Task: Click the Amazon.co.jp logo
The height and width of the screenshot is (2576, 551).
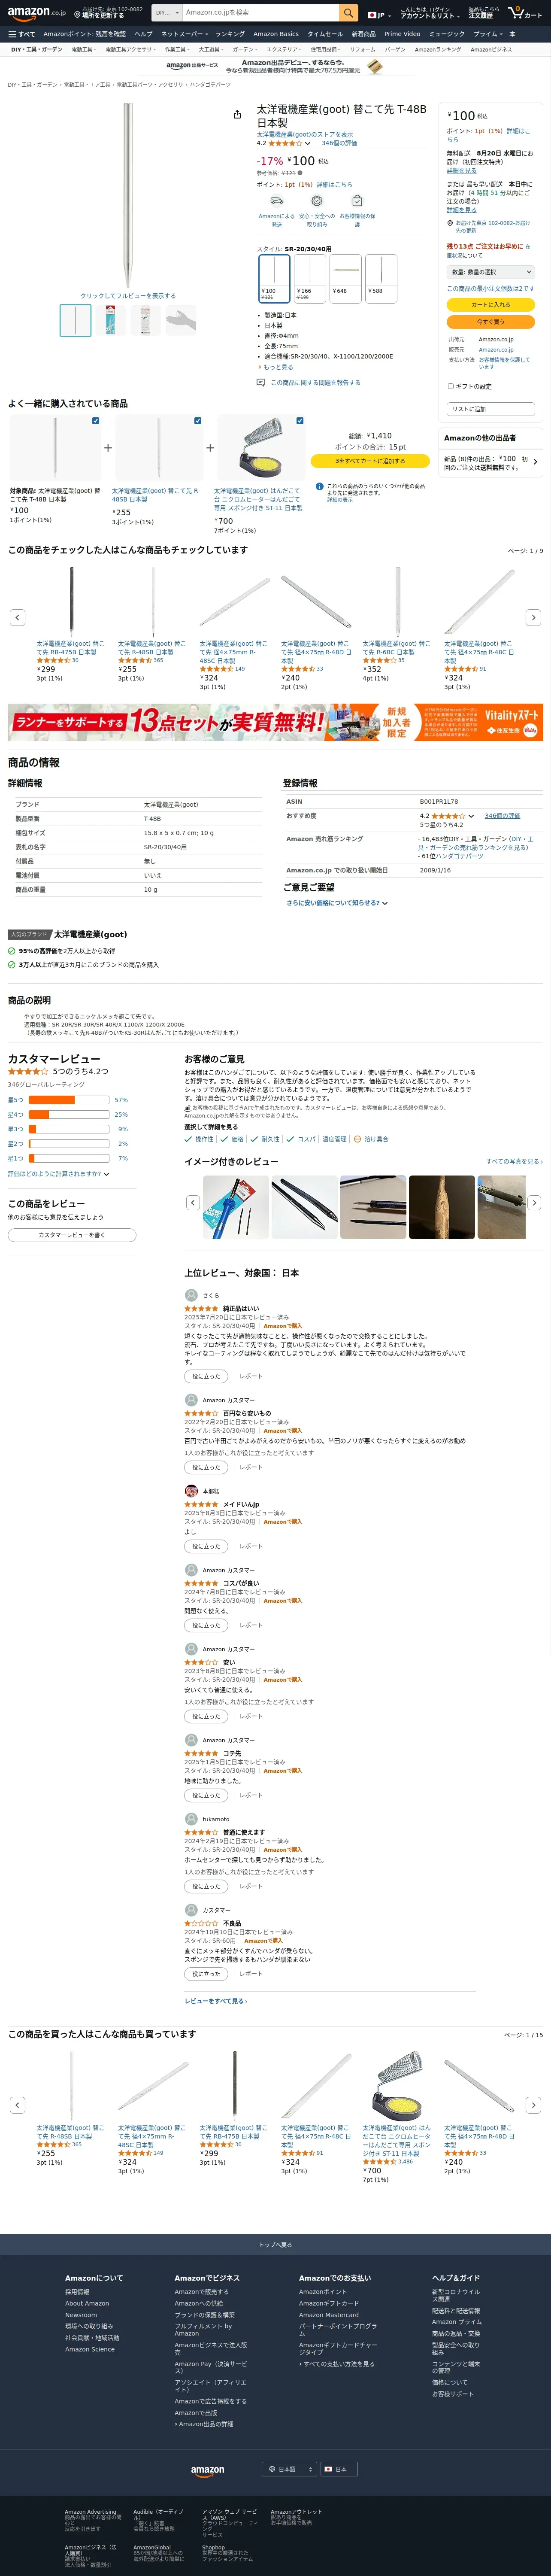Action: 36,13
